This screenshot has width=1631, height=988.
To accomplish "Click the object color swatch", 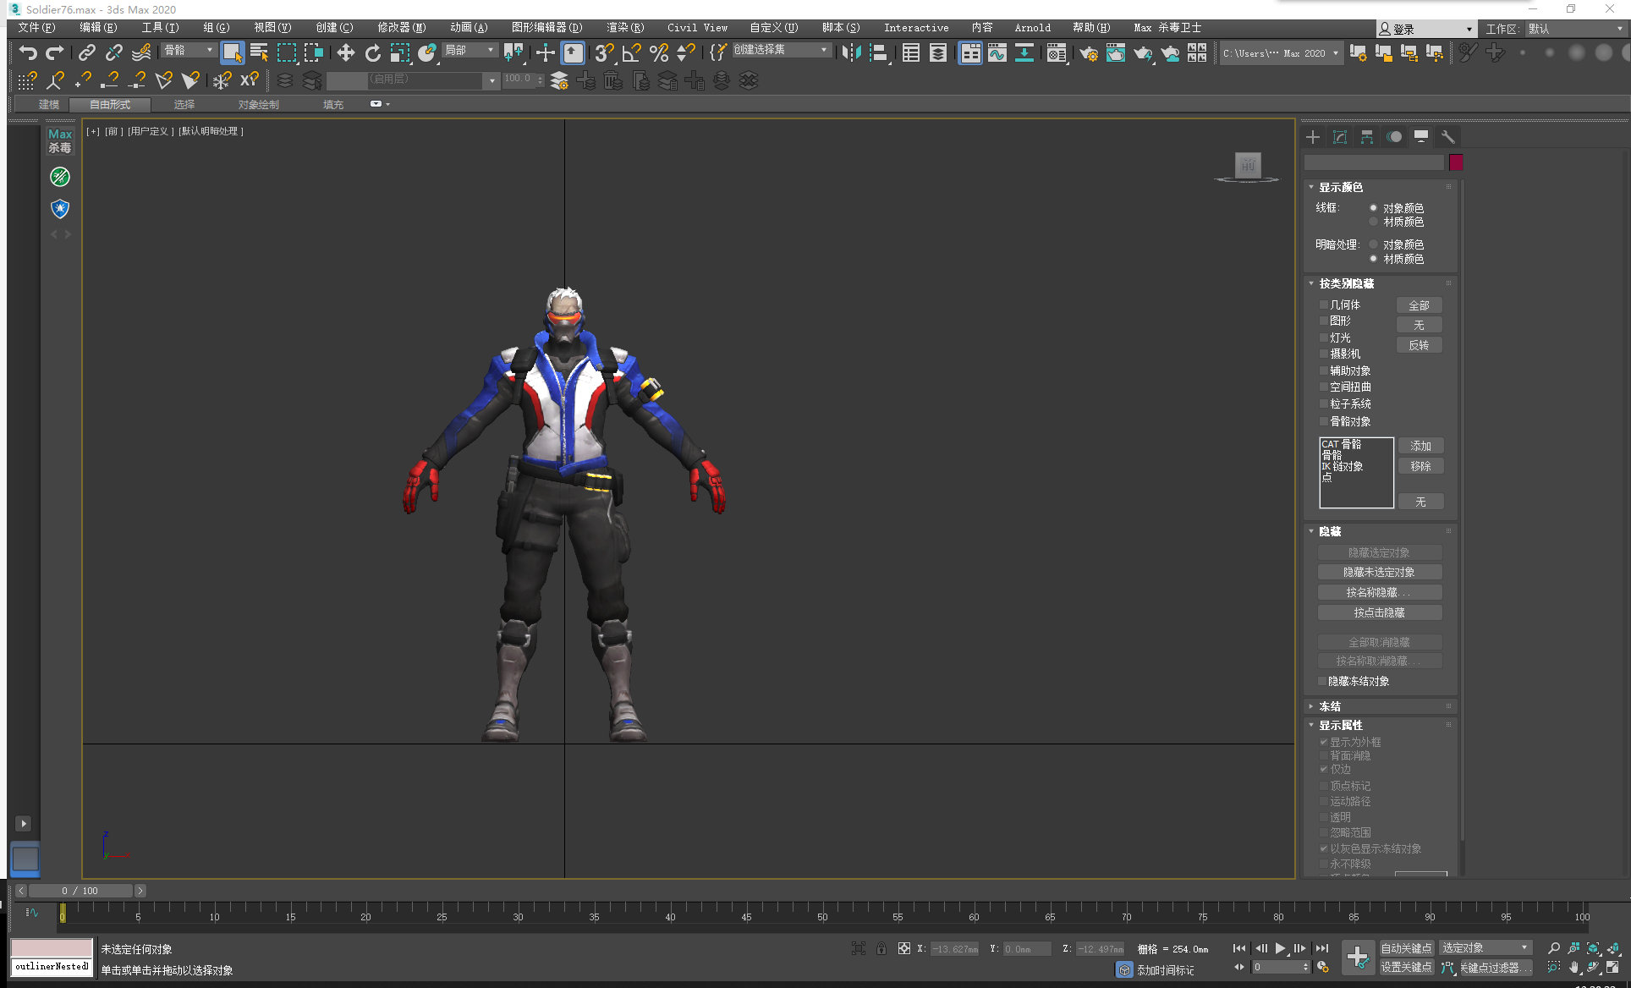I will 1456,162.
